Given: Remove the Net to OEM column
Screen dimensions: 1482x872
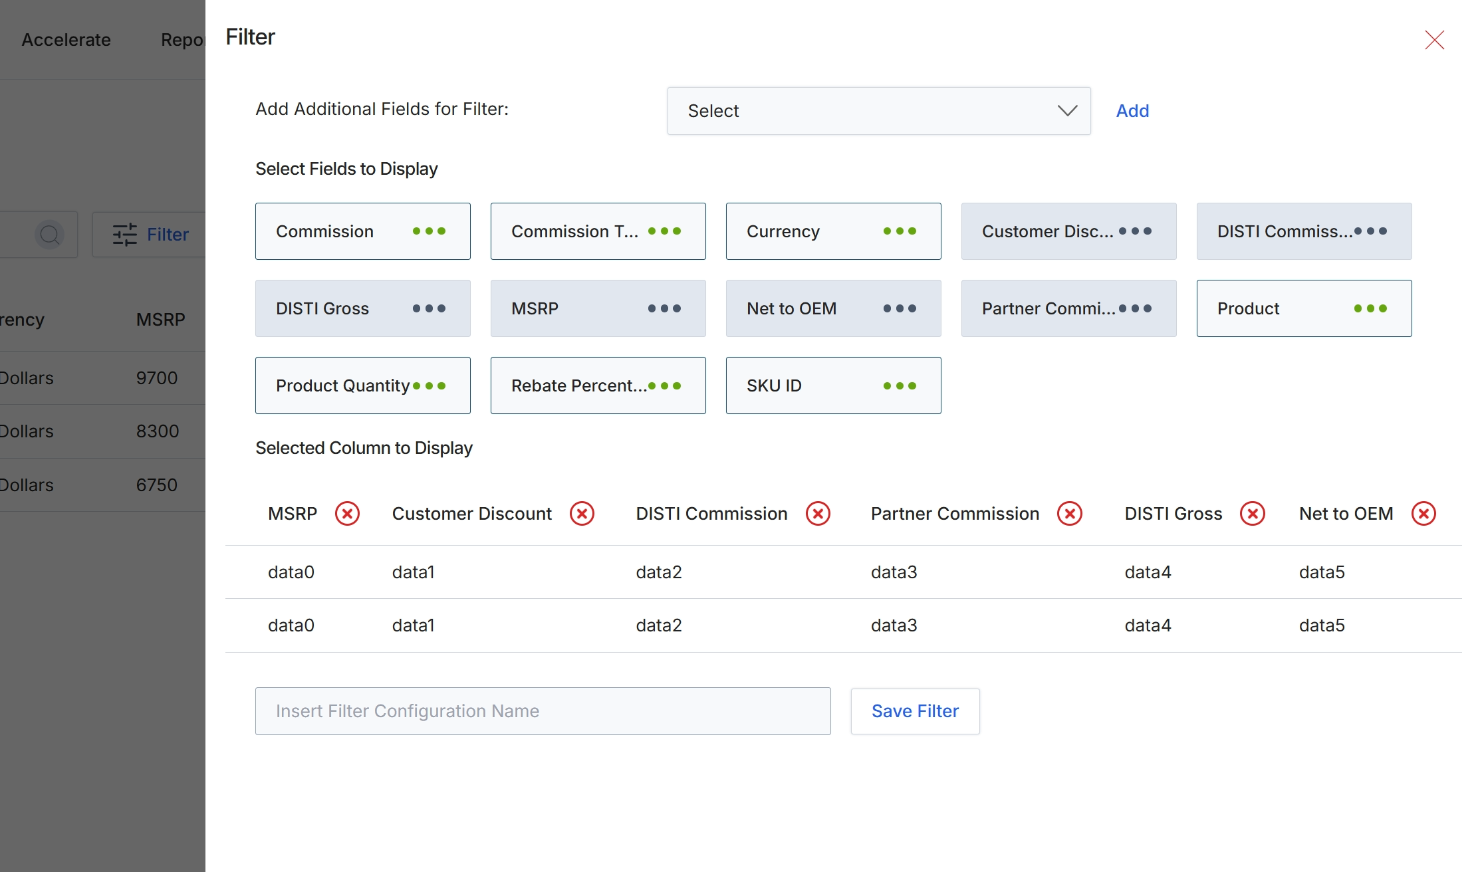Looking at the screenshot, I should [1423, 514].
